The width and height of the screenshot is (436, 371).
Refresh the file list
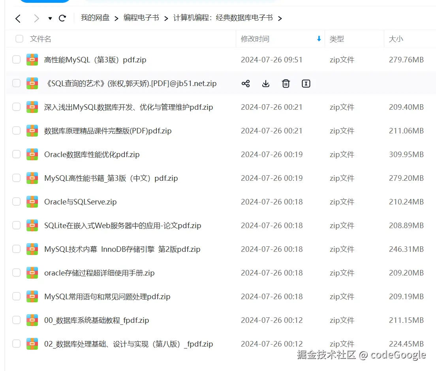coord(62,18)
